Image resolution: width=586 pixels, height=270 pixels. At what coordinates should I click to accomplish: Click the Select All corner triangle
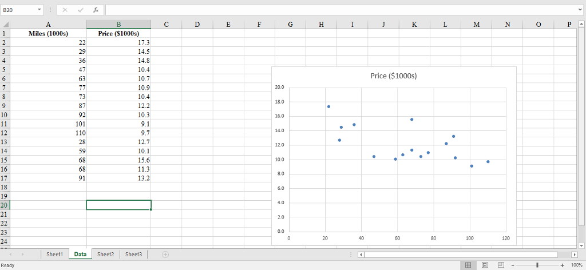(5, 24)
